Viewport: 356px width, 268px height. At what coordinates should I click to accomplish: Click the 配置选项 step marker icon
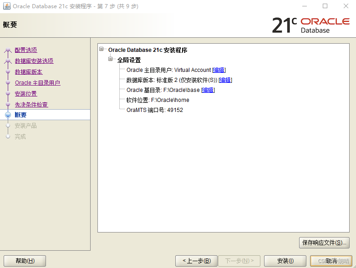[8, 50]
